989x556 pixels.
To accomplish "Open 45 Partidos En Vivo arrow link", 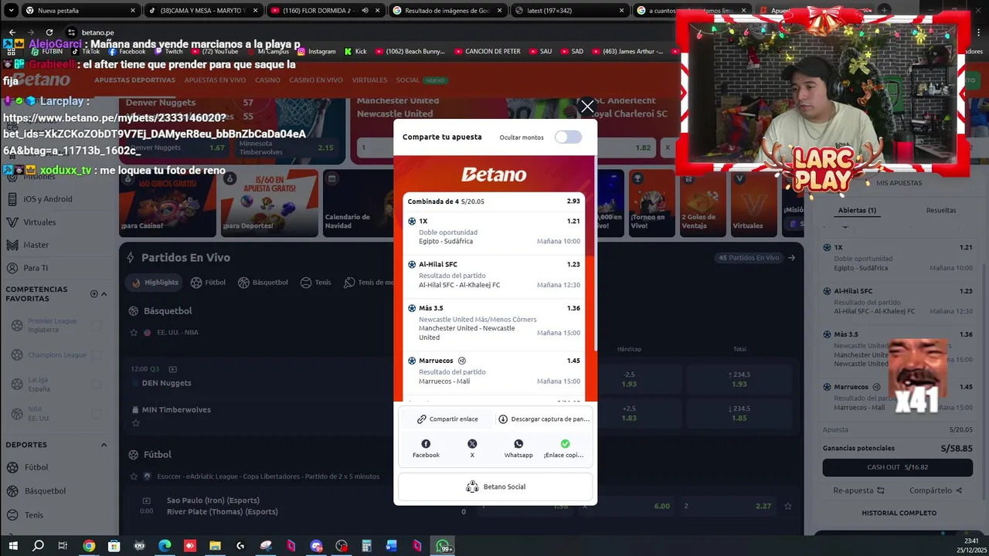I will 791,258.
